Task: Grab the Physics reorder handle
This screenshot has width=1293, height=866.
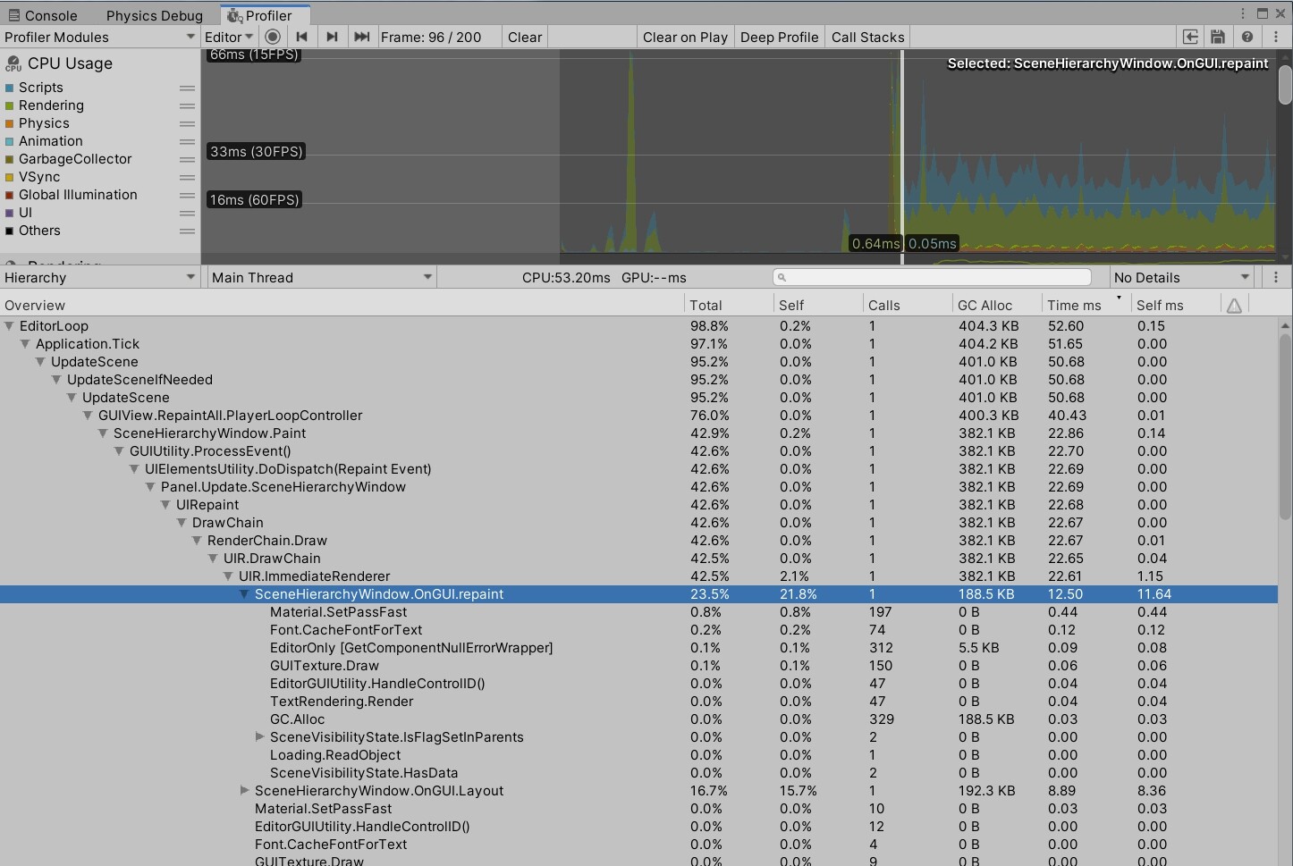Action: pyautogui.click(x=187, y=124)
